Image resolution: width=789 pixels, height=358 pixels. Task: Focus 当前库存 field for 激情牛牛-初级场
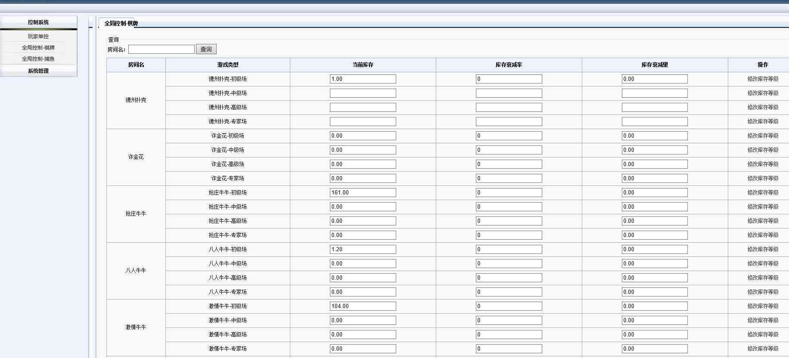pyautogui.click(x=363, y=306)
